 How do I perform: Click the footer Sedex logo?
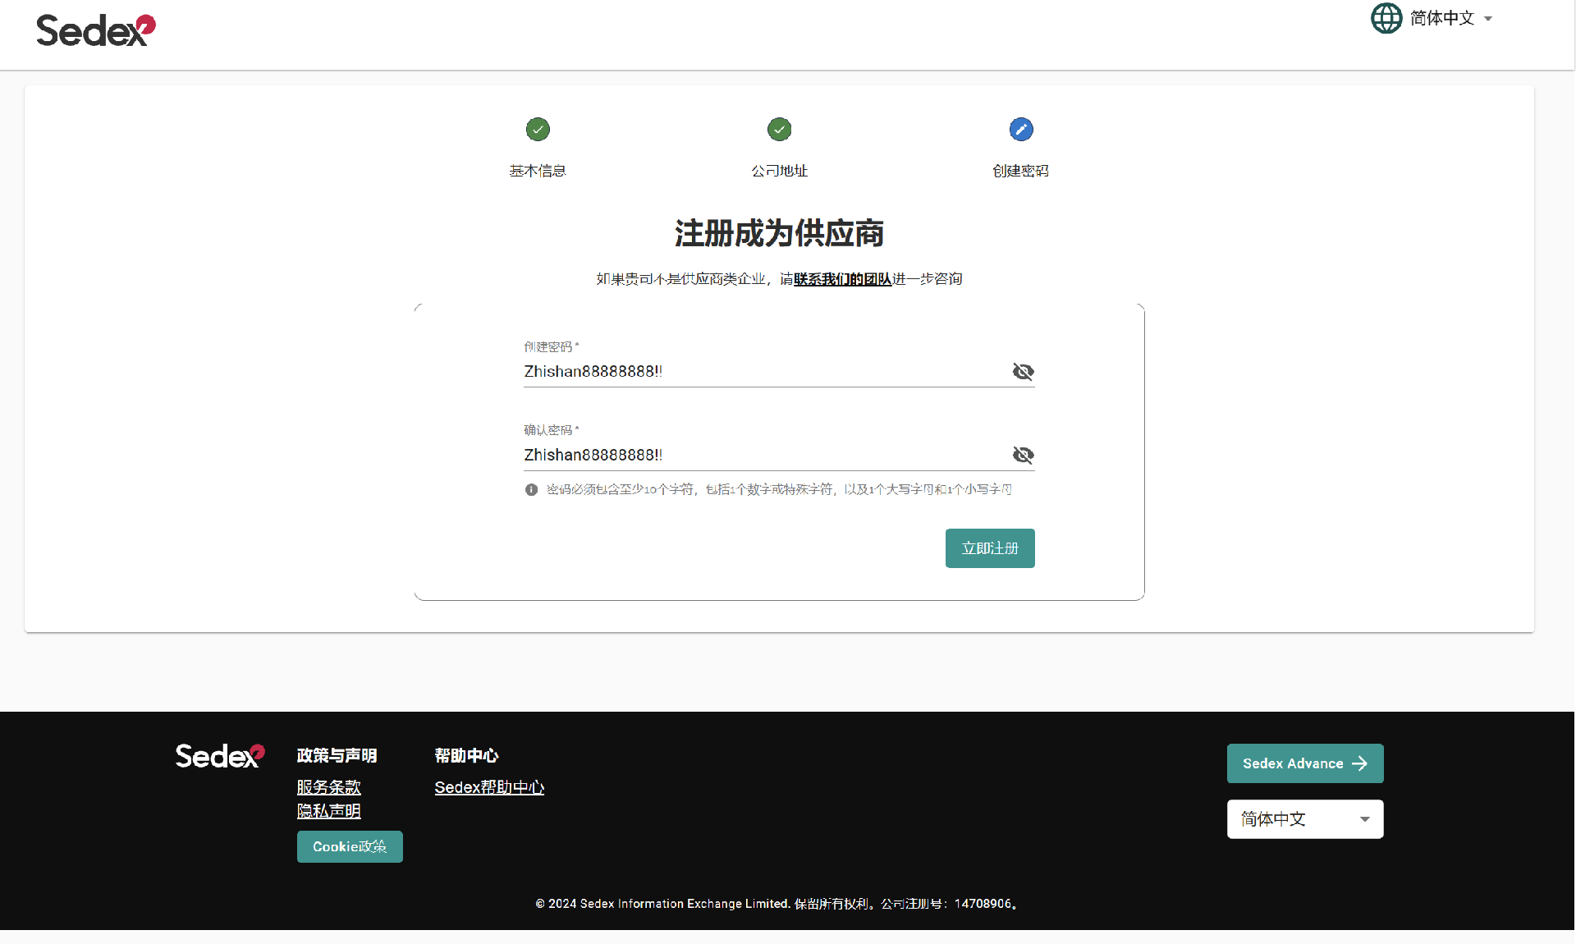click(220, 756)
